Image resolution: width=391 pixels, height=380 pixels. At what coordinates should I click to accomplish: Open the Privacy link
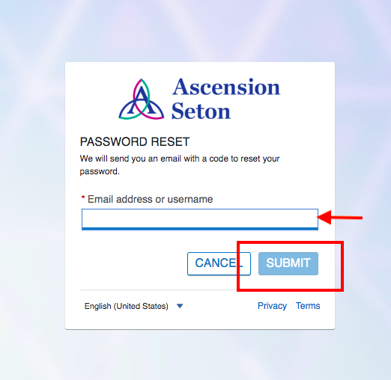[272, 306]
